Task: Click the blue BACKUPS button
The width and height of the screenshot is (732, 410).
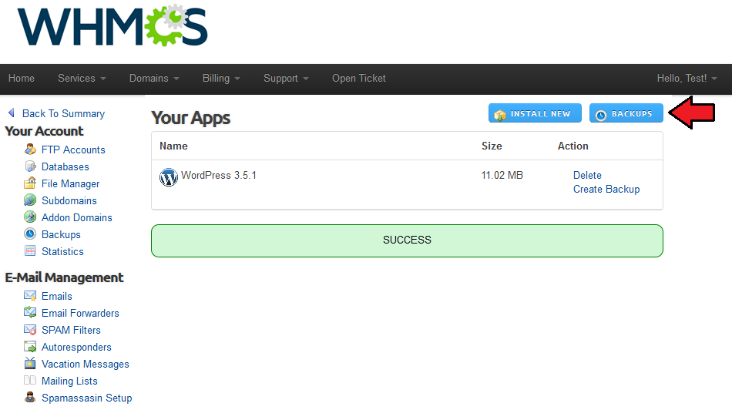Action: tap(626, 113)
